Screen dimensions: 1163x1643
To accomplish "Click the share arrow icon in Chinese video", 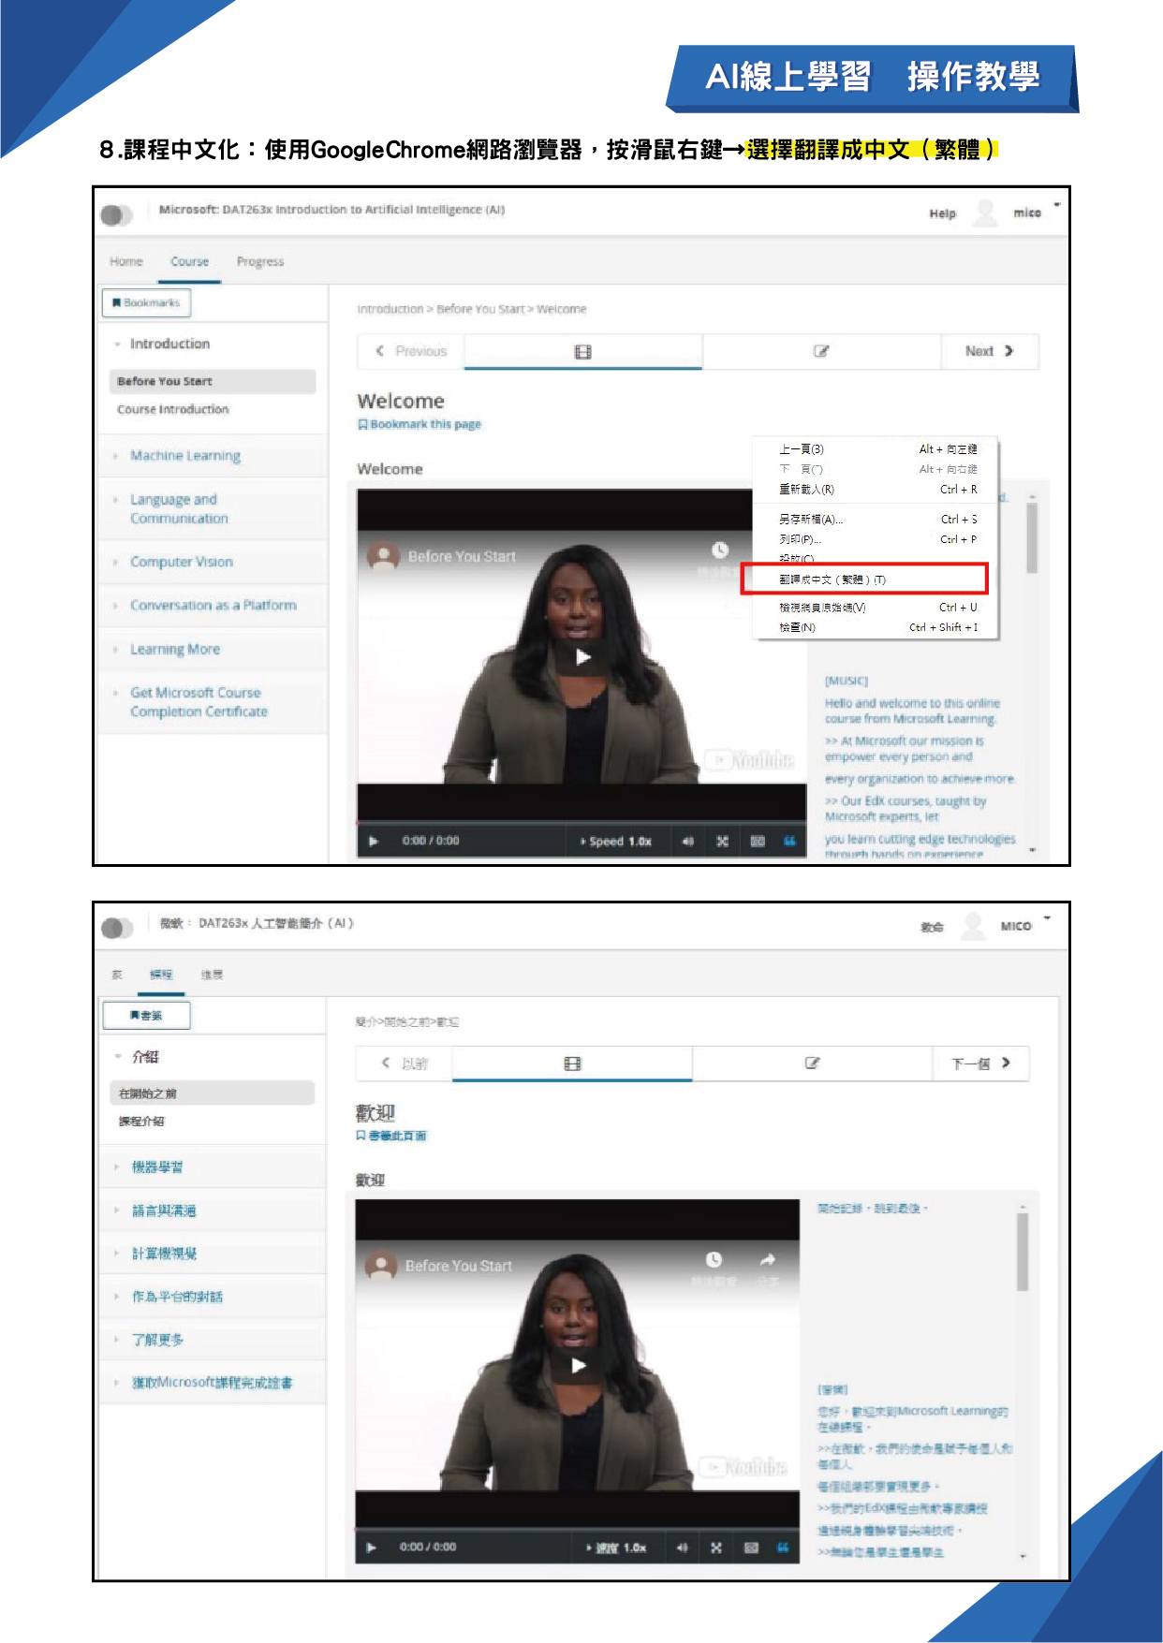I will (x=767, y=1260).
